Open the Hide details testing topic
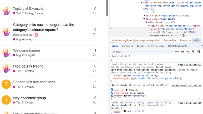Screen dimensions: 203x114 pyautogui.click(x=28, y=66)
